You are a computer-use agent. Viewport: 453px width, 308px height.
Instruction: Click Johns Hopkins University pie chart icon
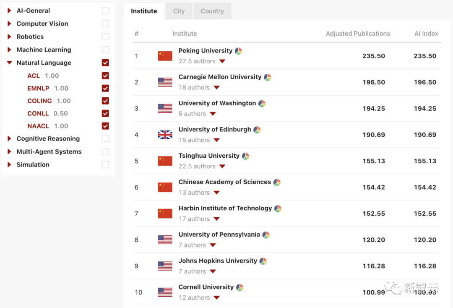pos(263,261)
